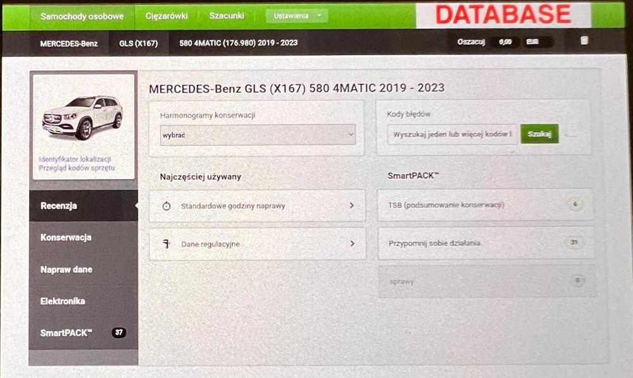The width and height of the screenshot is (633, 378).
Task: Expand the Harmonogramy konserwacji dropdown
Action: coord(258,135)
